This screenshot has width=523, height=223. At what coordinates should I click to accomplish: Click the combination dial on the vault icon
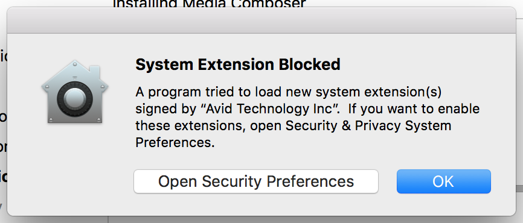[75, 98]
